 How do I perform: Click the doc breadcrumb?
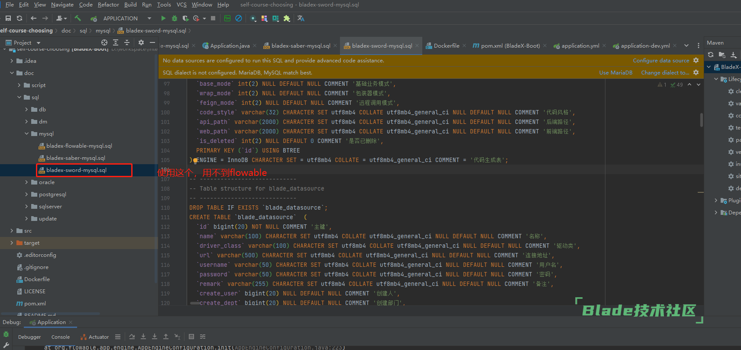pyautogui.click(x=66, y=31)
